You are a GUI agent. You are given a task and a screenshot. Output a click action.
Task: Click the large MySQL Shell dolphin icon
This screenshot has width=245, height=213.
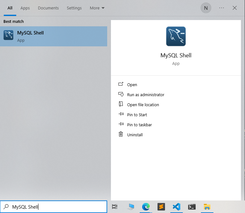[x=176, y=36]
